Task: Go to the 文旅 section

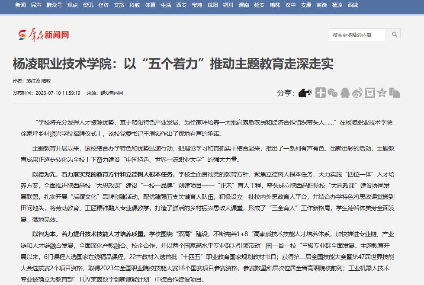Action: pyautogui.click(x=119, y=5)
